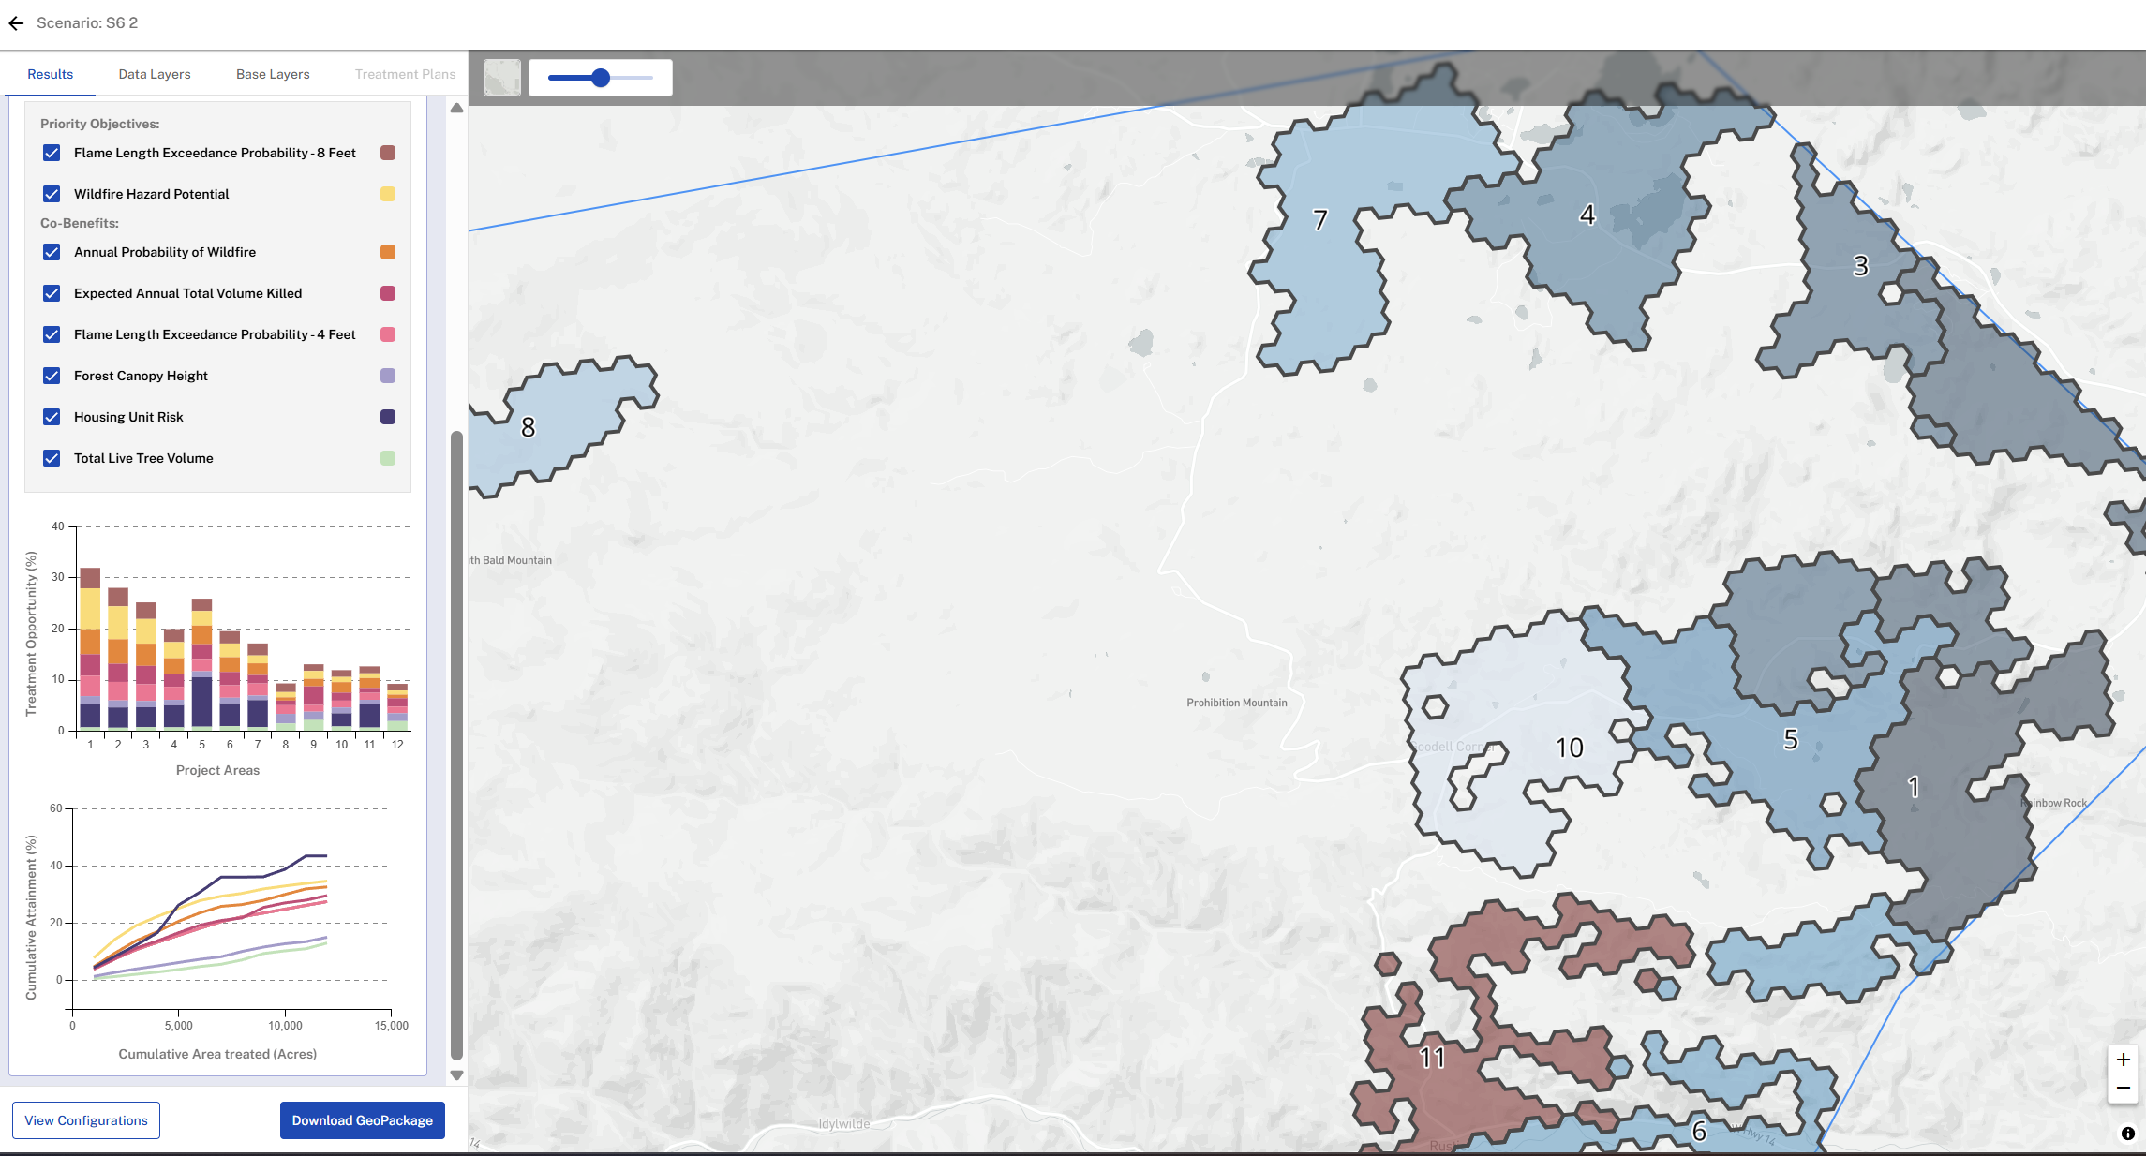
Task: Open the Base Layers tab
Action: coord(273,74)
